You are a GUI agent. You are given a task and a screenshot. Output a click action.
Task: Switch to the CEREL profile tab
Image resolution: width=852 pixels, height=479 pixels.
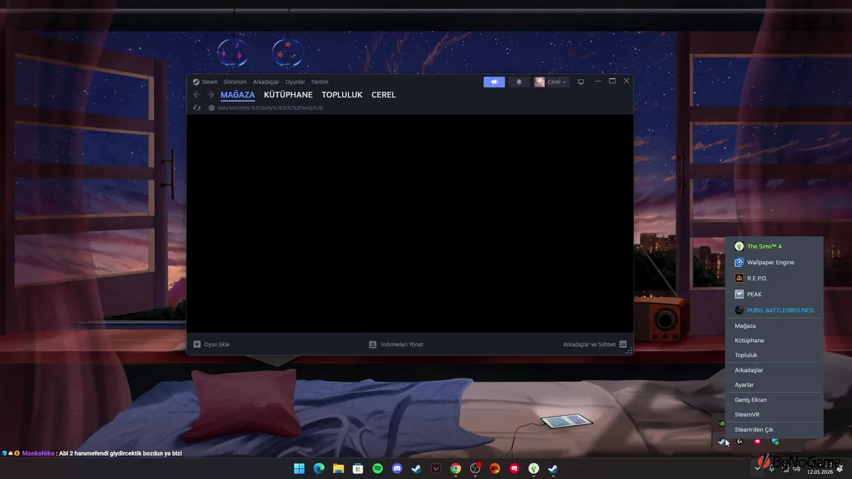point(383,94)
